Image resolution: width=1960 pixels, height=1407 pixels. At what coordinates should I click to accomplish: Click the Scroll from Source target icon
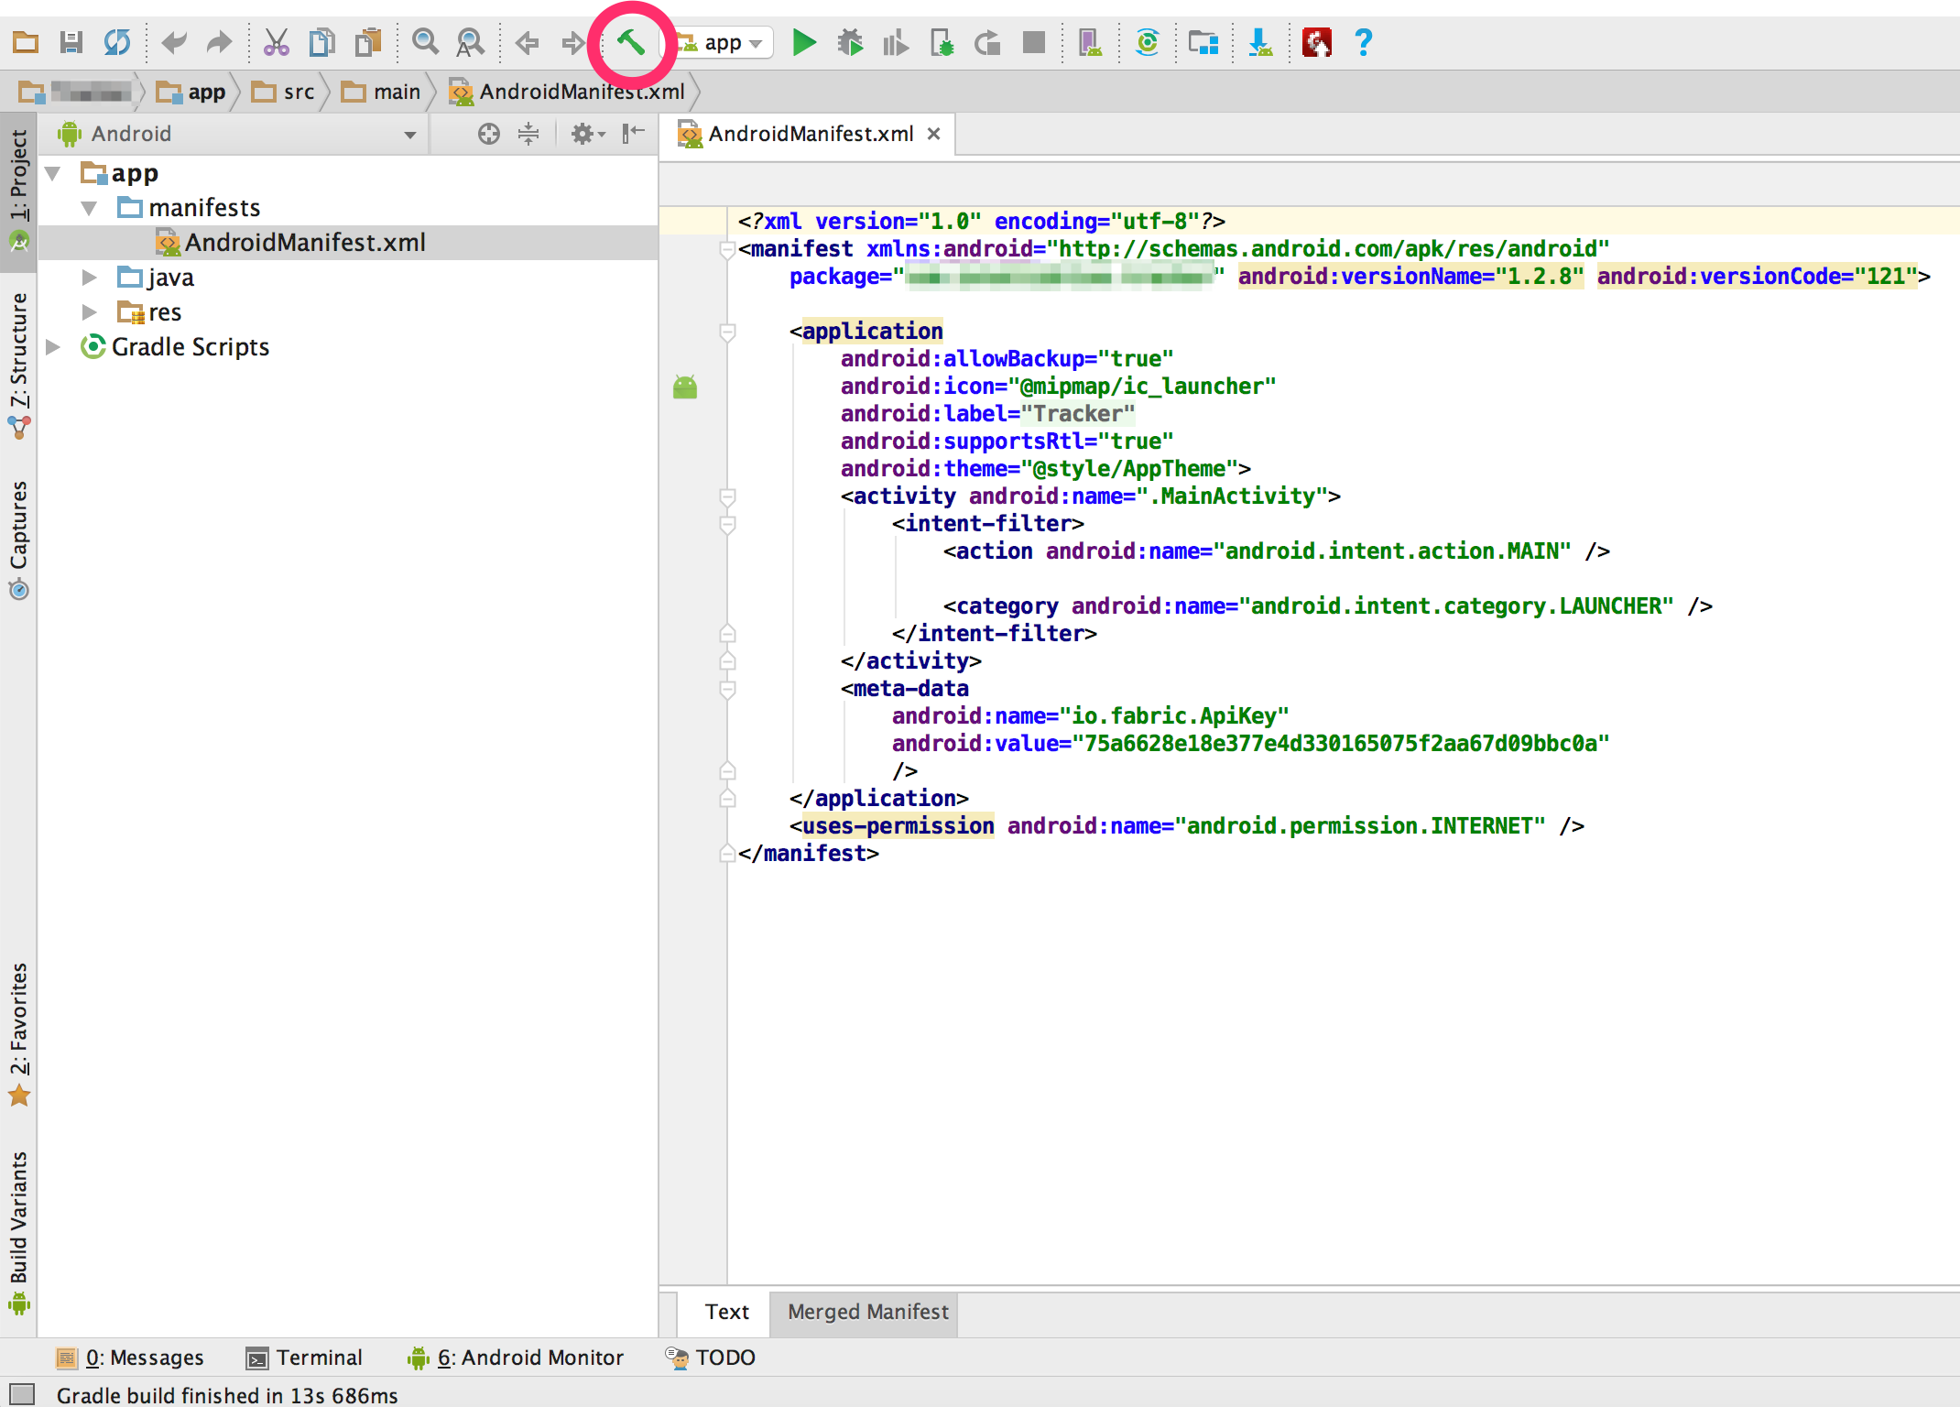click(488, 135)
